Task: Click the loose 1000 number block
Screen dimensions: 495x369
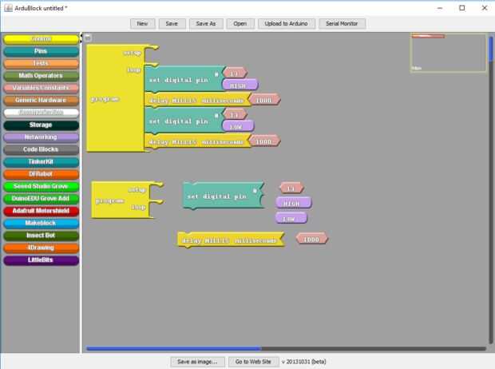Action: click(312, 239)
